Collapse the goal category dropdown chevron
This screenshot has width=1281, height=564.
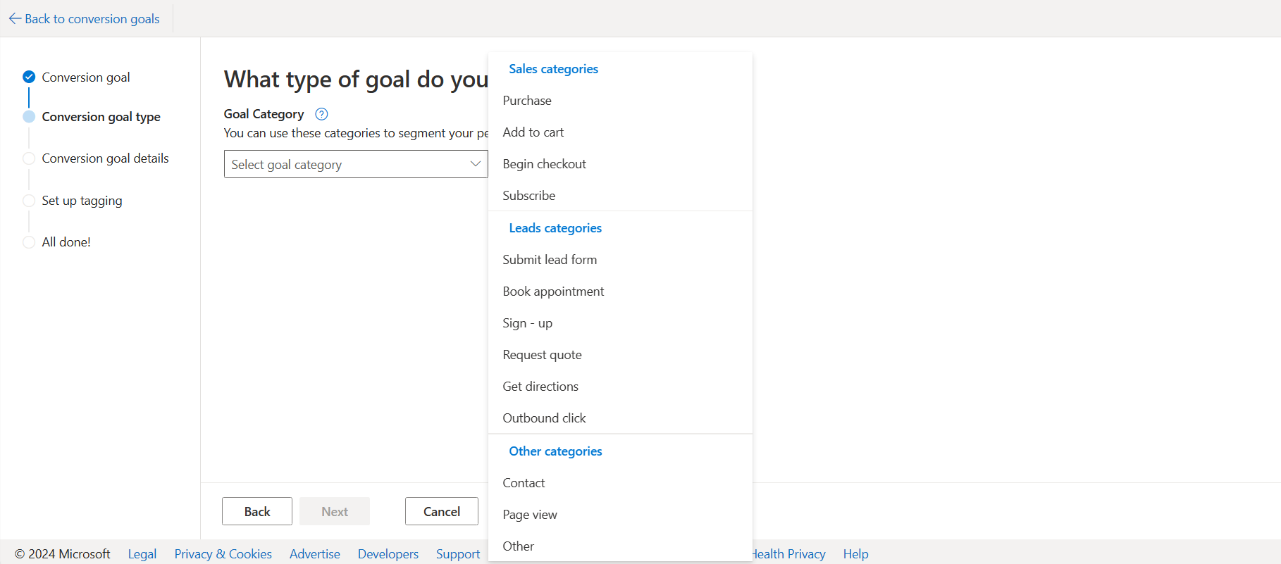[x=476, y=164]
